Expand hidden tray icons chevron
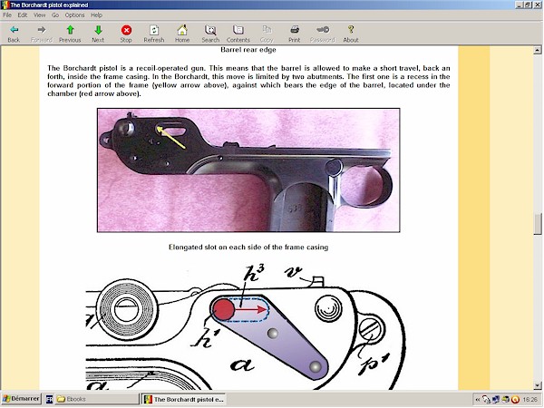Screen dimensions: 544x408 [478, 400]
